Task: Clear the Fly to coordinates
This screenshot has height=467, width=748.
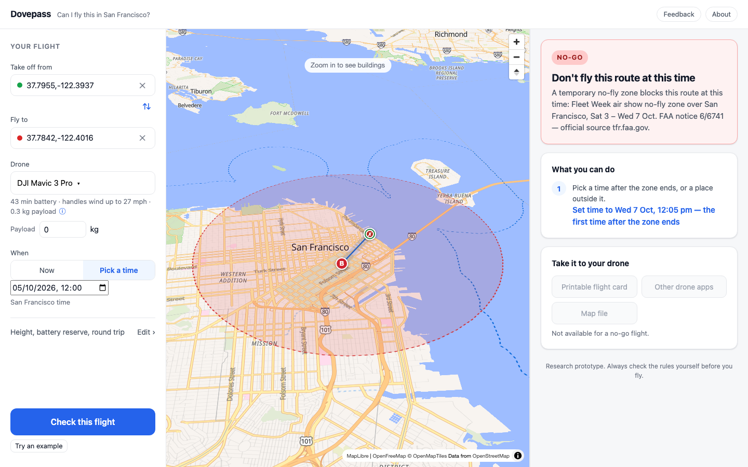Action: pos(142,138)
